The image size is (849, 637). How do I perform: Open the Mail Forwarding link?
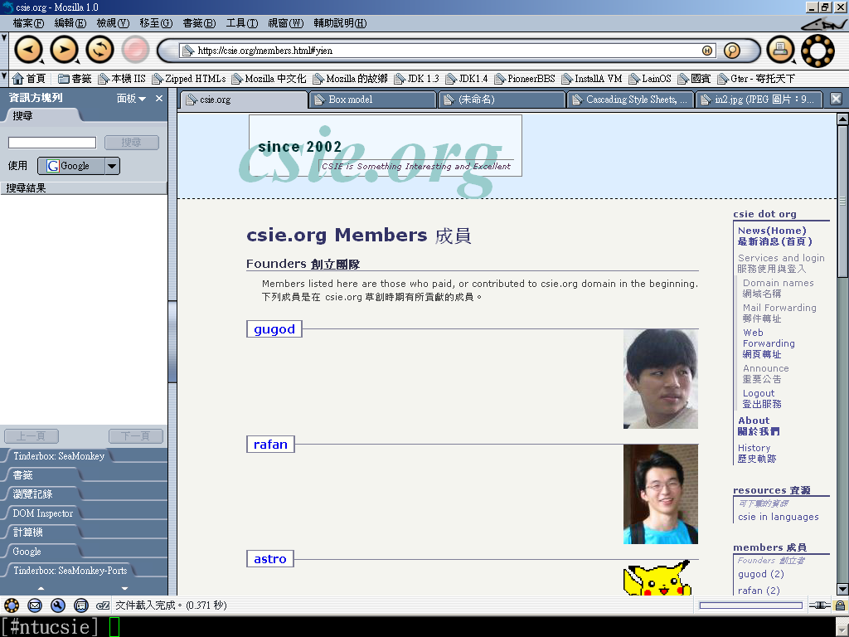779,313
